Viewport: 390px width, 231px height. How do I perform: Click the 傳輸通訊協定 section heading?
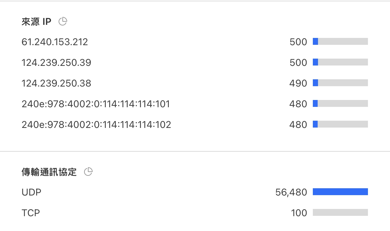[49, 172]
